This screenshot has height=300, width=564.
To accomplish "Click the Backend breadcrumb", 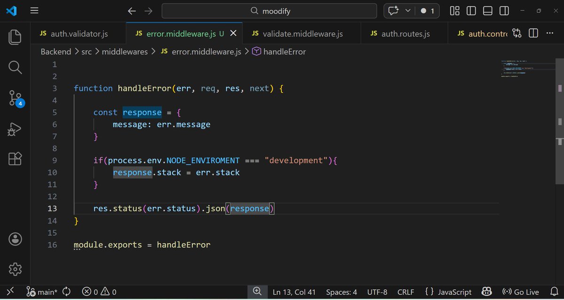I will 56,52.
